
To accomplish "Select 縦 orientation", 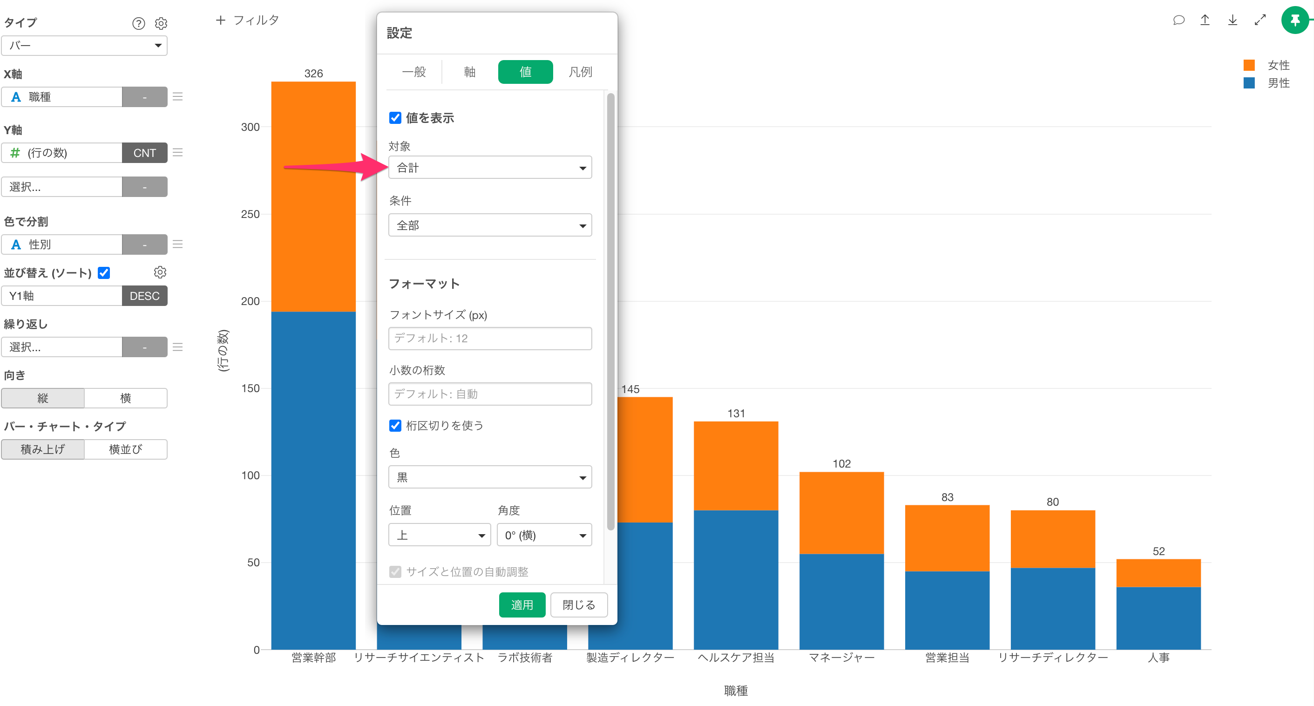I will [43, 398].
